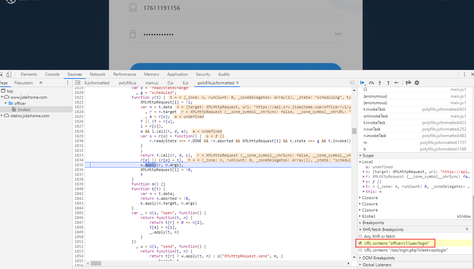Step out of current function
The width and height of the screenshot is (474, 269).
coord(388,83)
